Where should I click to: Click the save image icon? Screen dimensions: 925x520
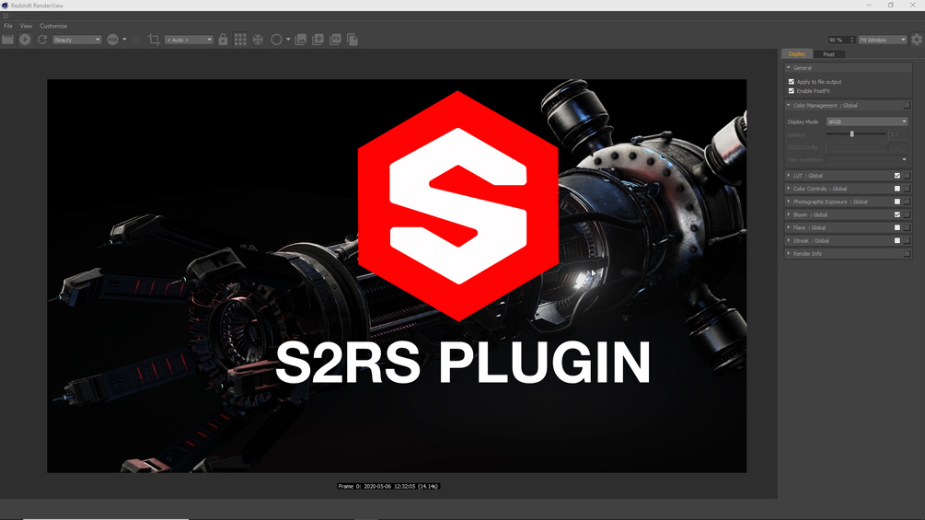[x=300, y=40]
